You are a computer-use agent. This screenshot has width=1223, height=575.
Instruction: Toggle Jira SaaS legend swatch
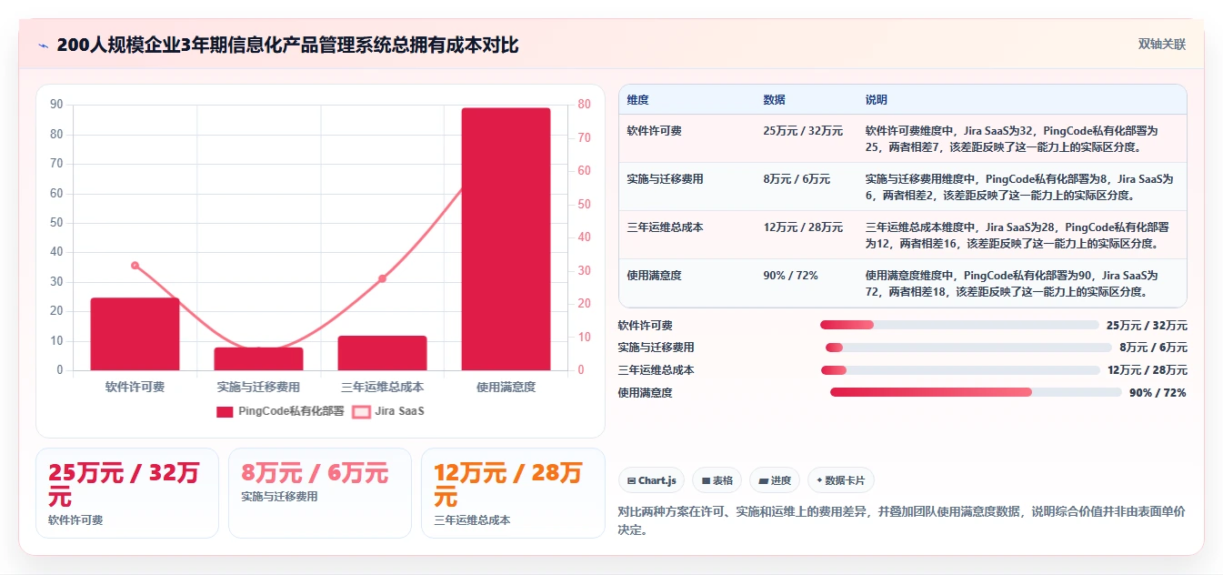pos(361,412)
